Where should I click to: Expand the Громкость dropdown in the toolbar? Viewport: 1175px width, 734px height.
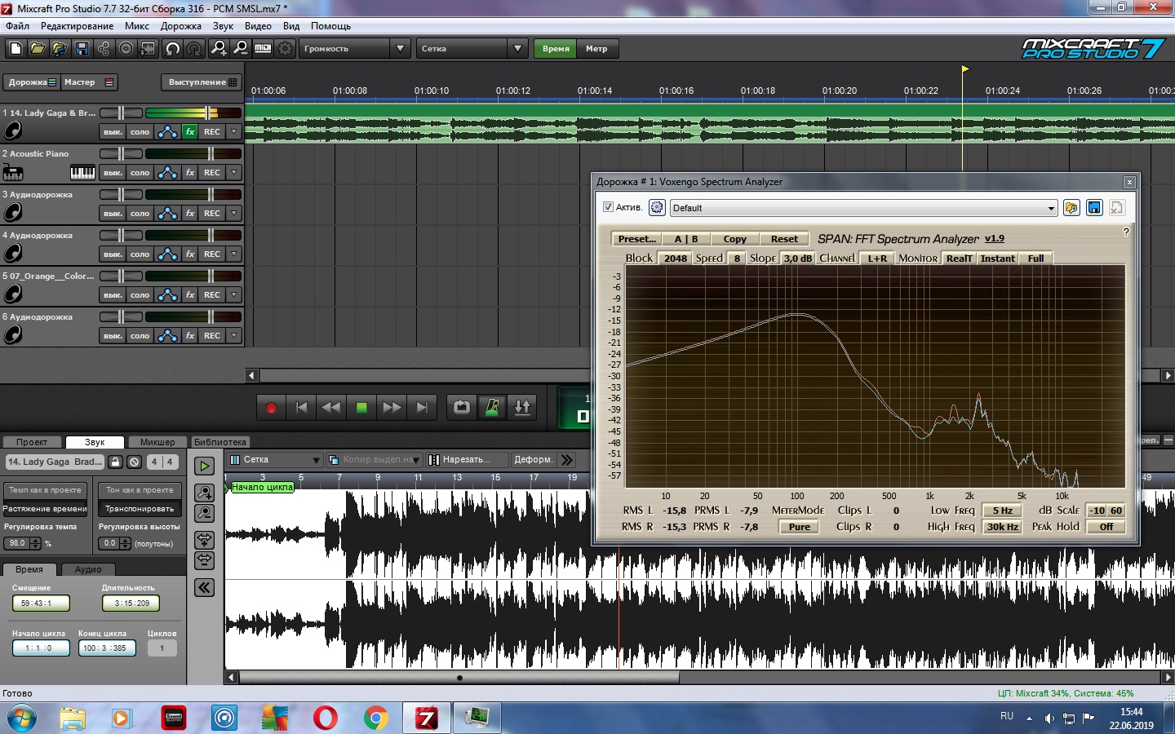tap(399, 49)
